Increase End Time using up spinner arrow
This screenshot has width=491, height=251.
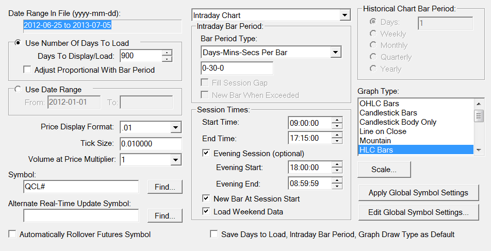point(337,135)
